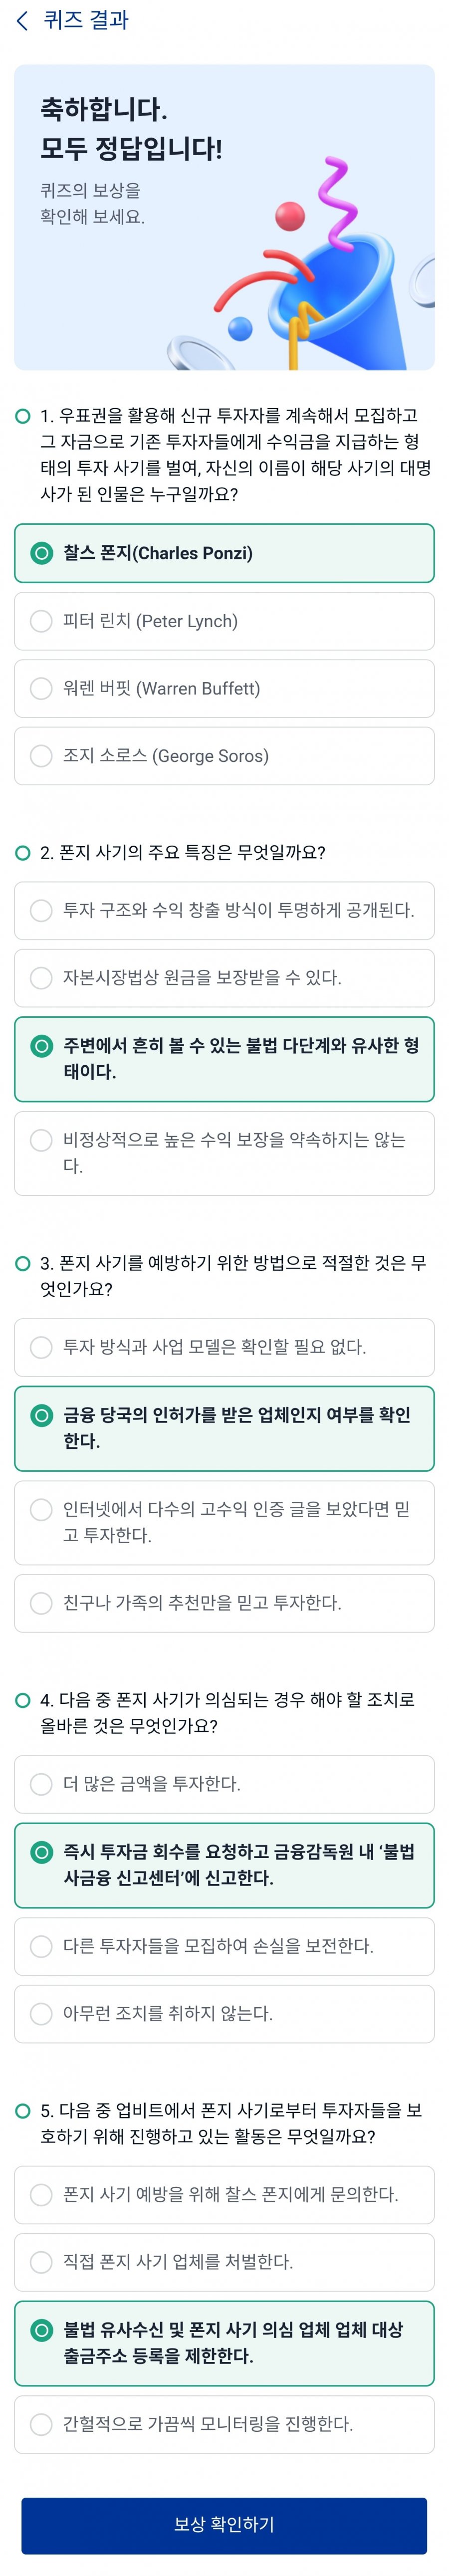Screen dimensions: 449x2576
Task: Click the green circle icon beside question 5
Action: (x=23, y=2110)
